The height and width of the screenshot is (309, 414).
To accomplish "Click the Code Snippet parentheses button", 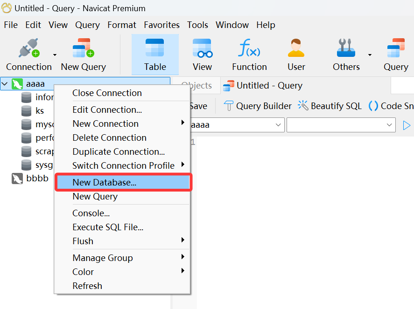I will 373,106.
